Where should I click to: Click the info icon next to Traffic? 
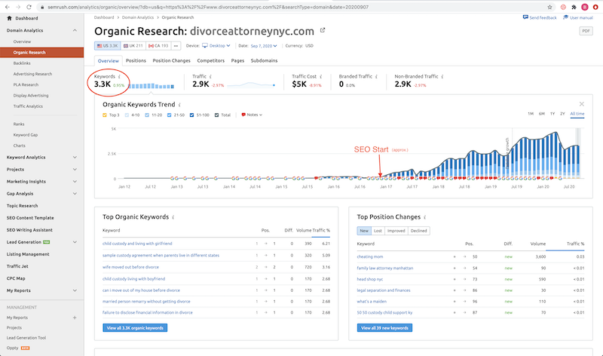point(210,77)
